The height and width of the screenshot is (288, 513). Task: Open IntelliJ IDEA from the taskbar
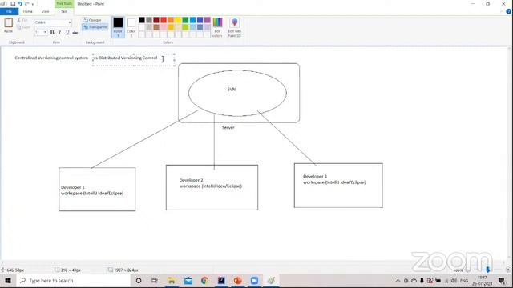pos(221,281)
